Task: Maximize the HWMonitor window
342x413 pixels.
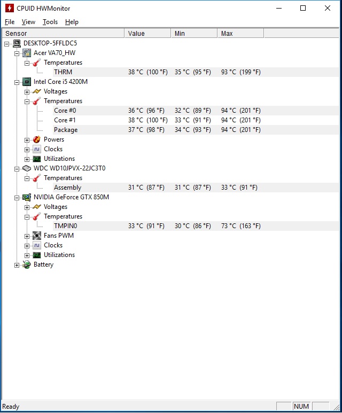Action: point(303,8)
